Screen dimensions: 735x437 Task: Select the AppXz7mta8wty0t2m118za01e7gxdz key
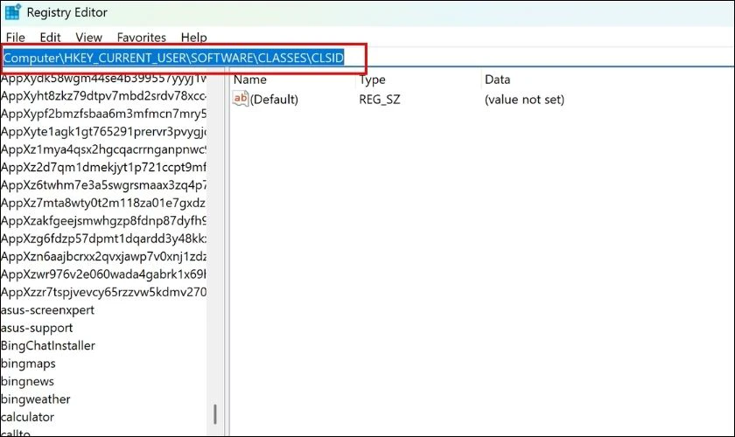(103, 203)
